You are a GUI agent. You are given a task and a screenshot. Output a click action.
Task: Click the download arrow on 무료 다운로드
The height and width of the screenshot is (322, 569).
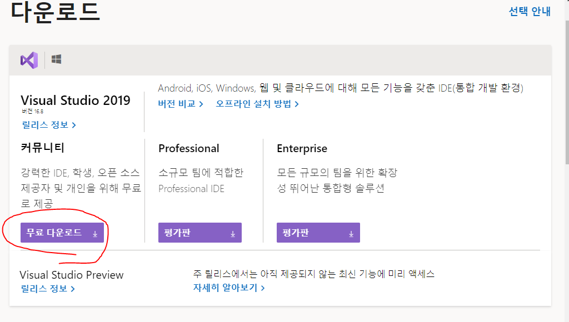pos(95,234)
